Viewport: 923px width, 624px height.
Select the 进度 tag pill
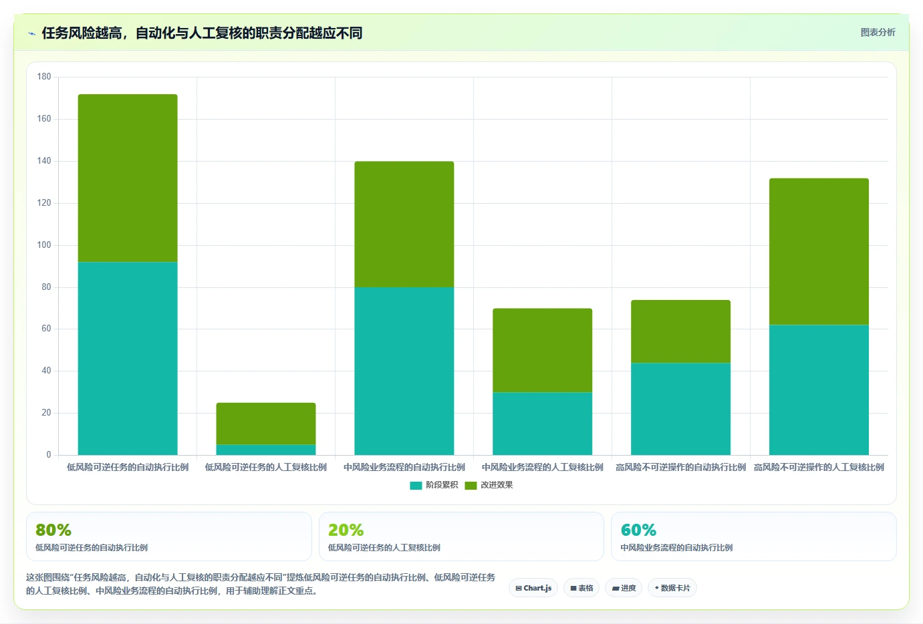pos(624,588)
